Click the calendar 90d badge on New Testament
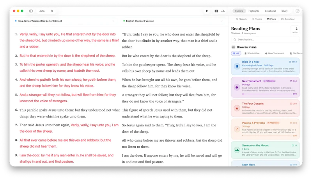 (x=293, y=81)
